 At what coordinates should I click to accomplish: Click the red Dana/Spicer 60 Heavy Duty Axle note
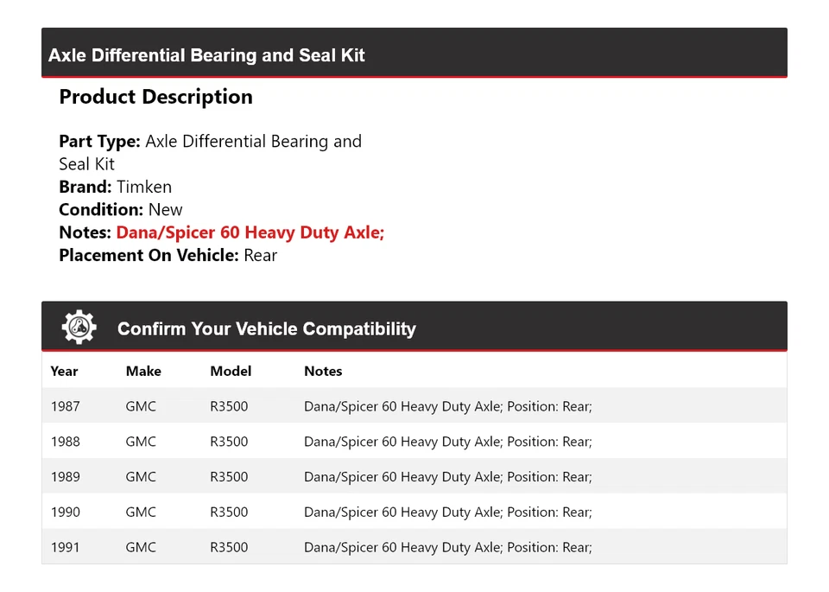coord(250,232)
